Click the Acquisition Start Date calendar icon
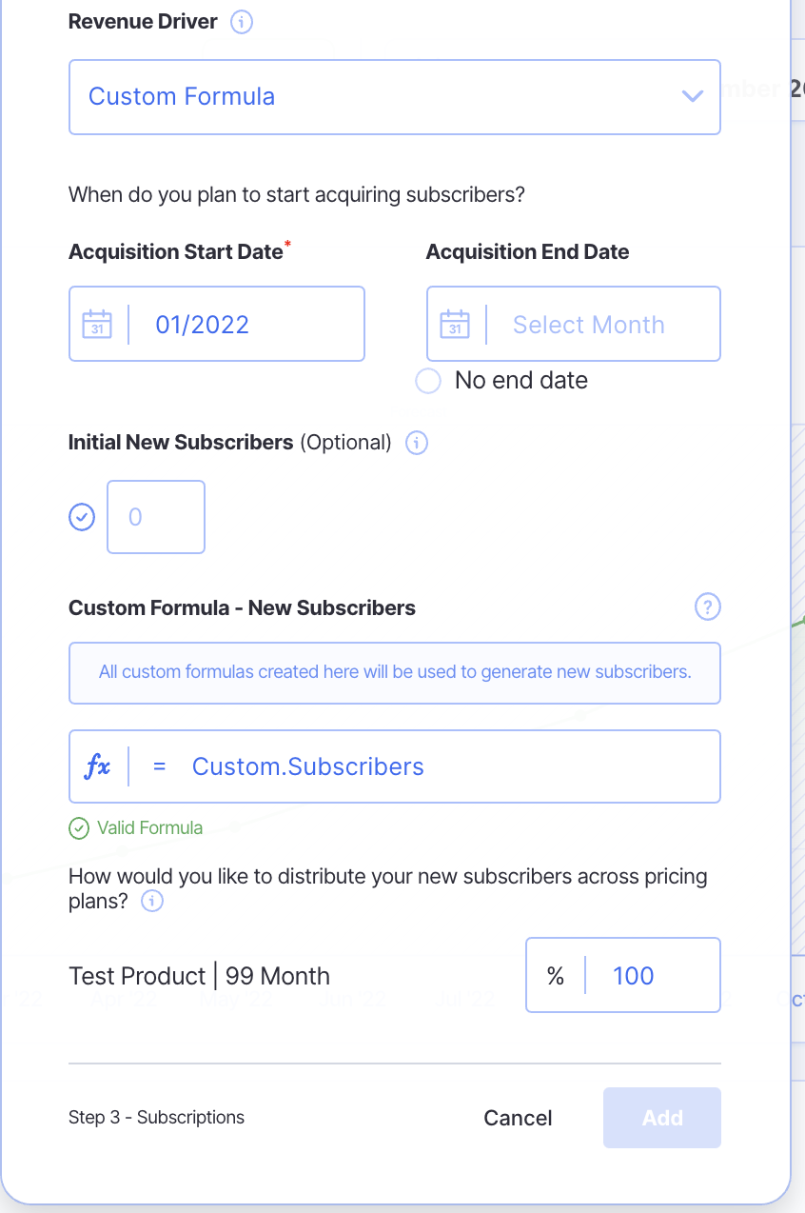805x1213 pixels. tap(97, 324)
